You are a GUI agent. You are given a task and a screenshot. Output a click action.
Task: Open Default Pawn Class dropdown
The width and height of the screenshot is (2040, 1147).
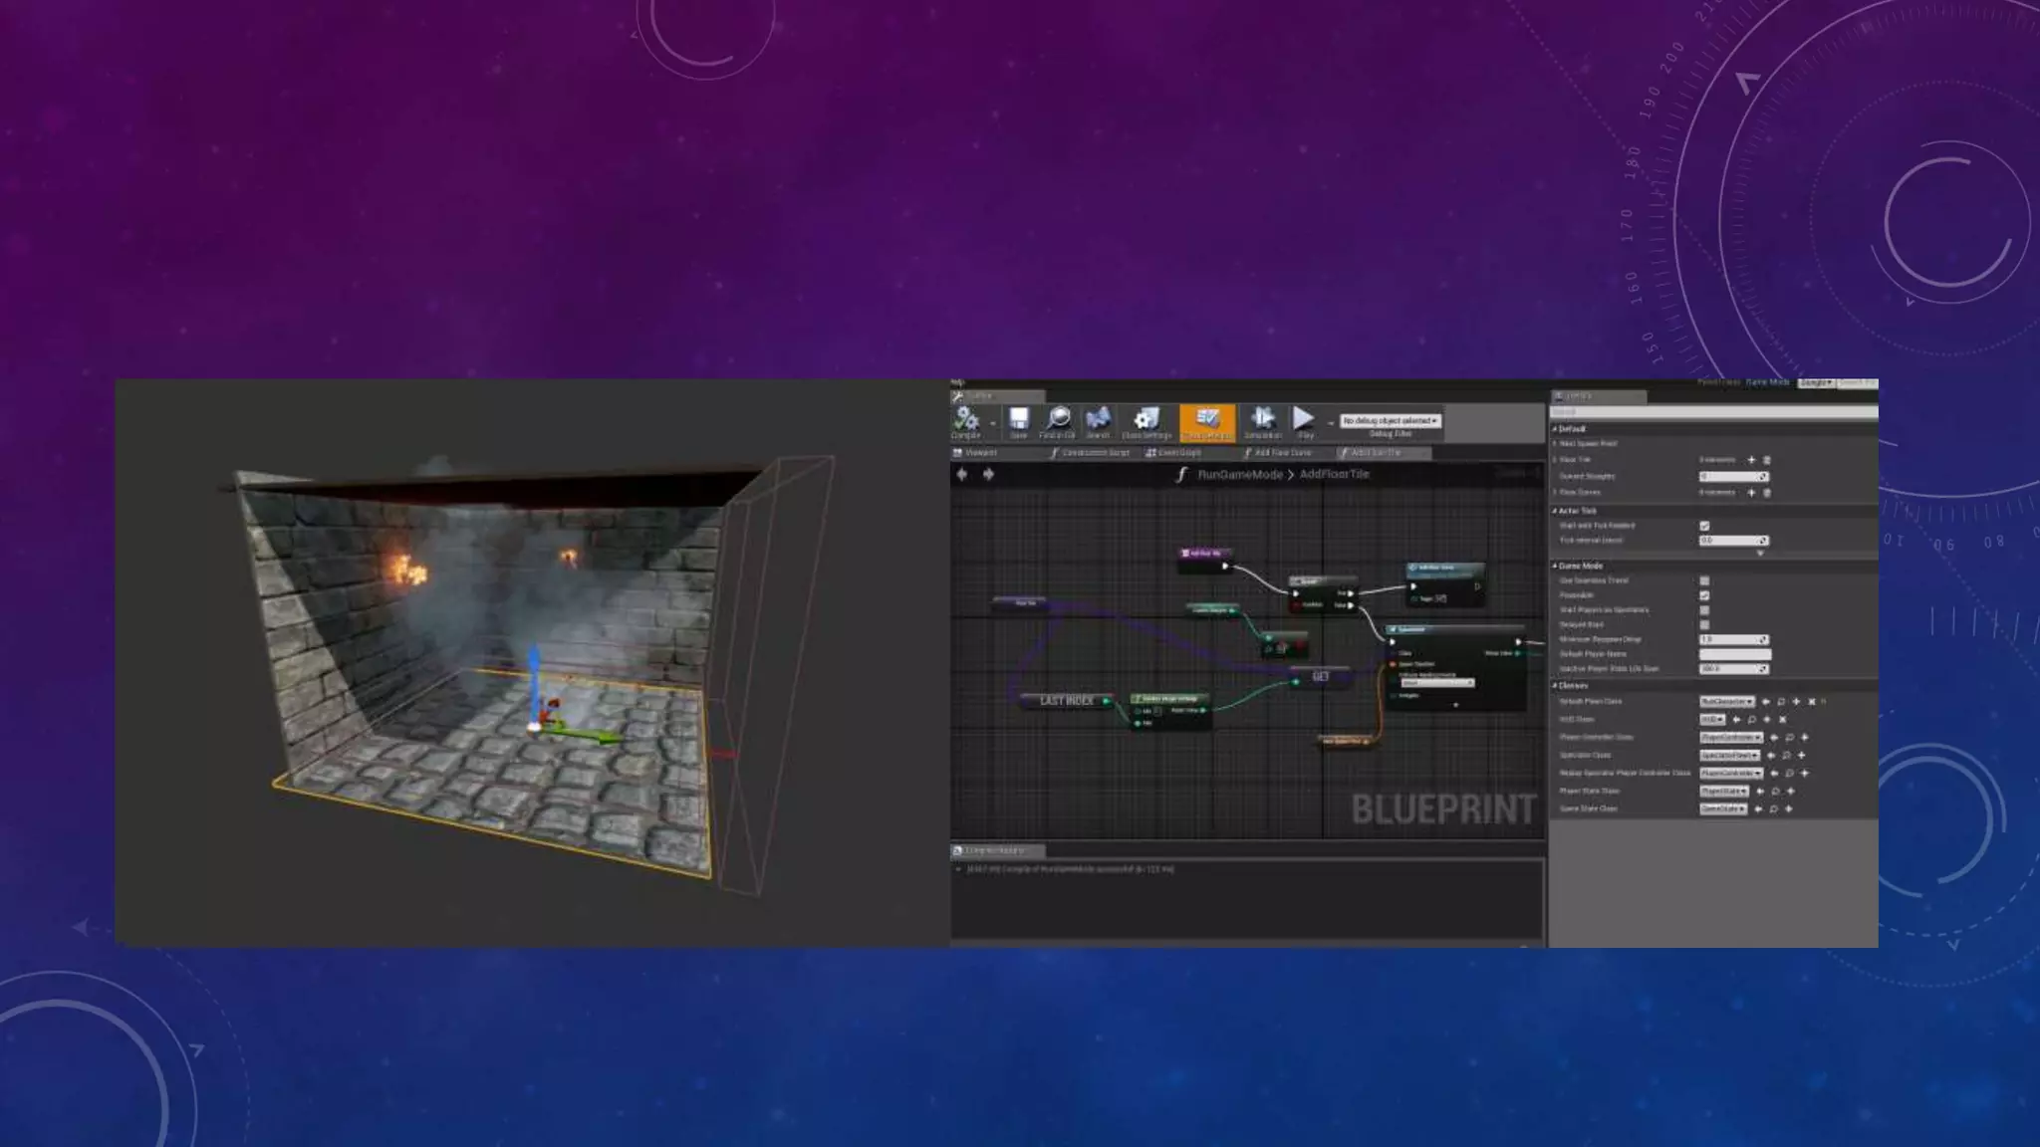(1726, 702)
